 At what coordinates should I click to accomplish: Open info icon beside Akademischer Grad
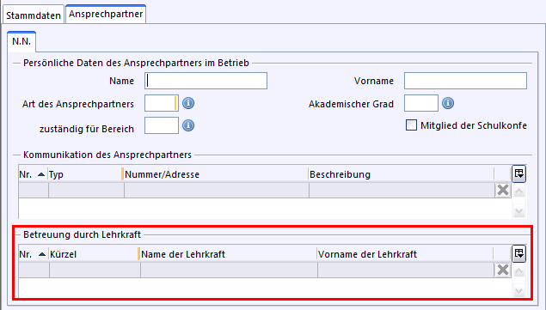(448, 103)
